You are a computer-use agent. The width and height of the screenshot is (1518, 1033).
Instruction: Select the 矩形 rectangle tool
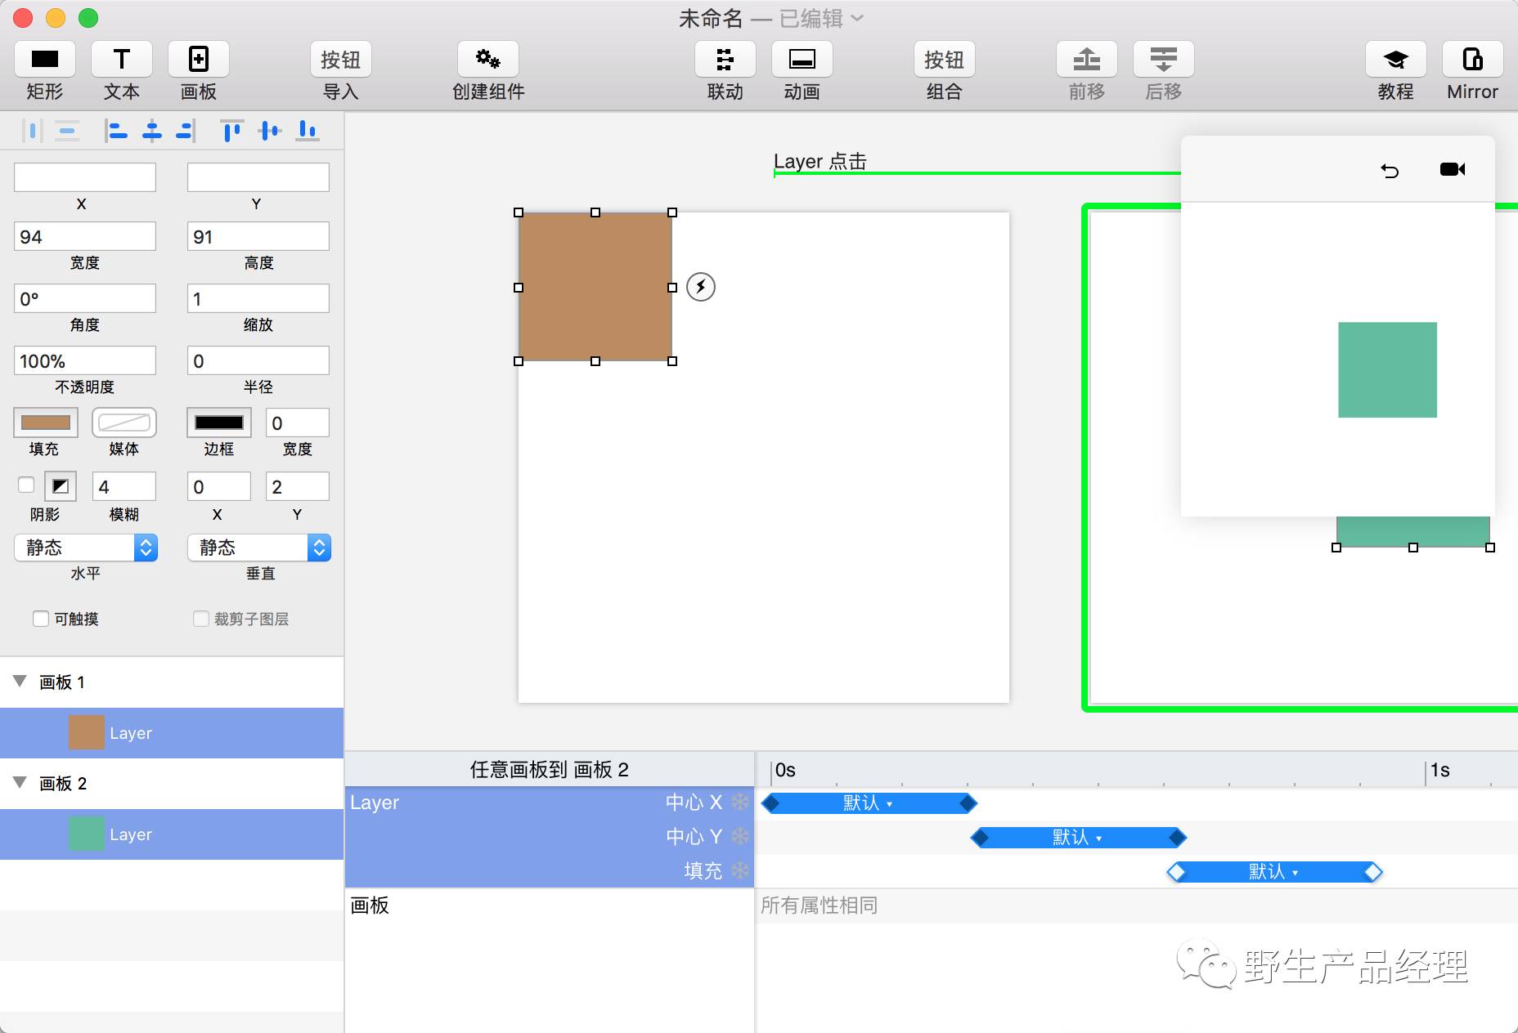click(x=45, y=60)
